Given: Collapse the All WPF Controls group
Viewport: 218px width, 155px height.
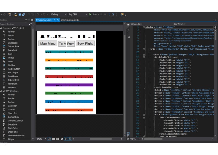Looking at the screenshot, I should pyautogui.click(x=1, y=91).
